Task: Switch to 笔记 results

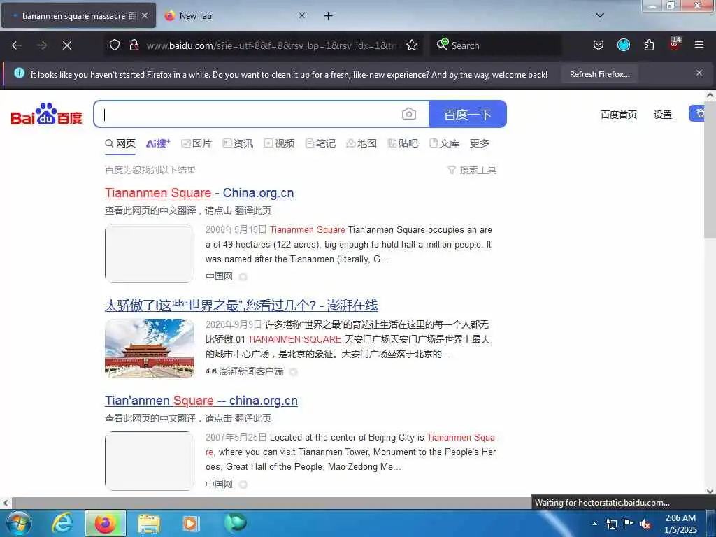Action: coord(320,143)
